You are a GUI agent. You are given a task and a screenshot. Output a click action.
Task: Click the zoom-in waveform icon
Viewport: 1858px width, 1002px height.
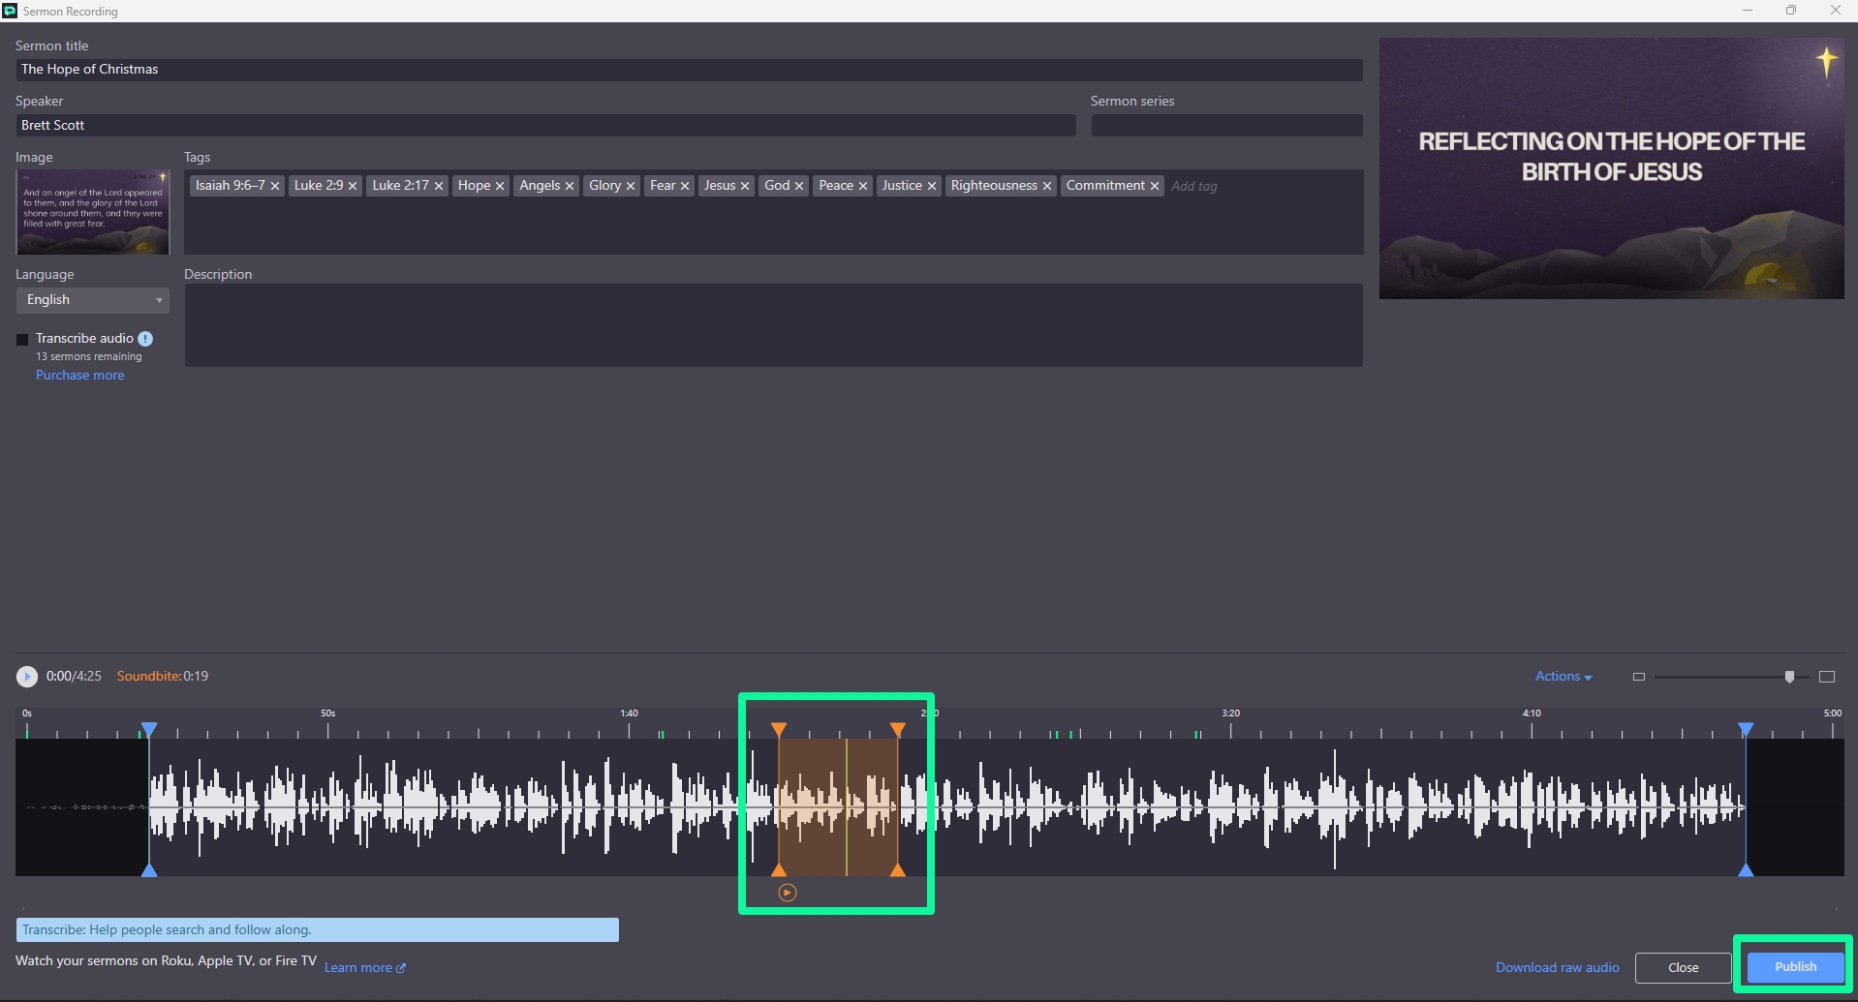1827,677
